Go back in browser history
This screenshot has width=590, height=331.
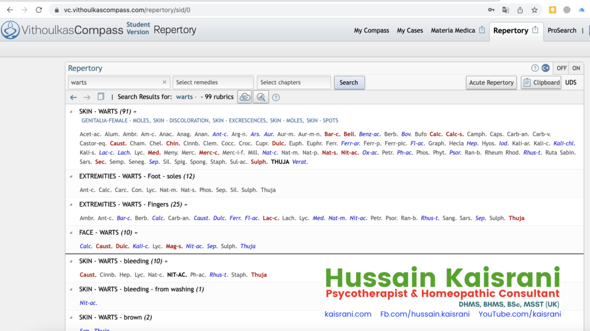coord(10,10)
